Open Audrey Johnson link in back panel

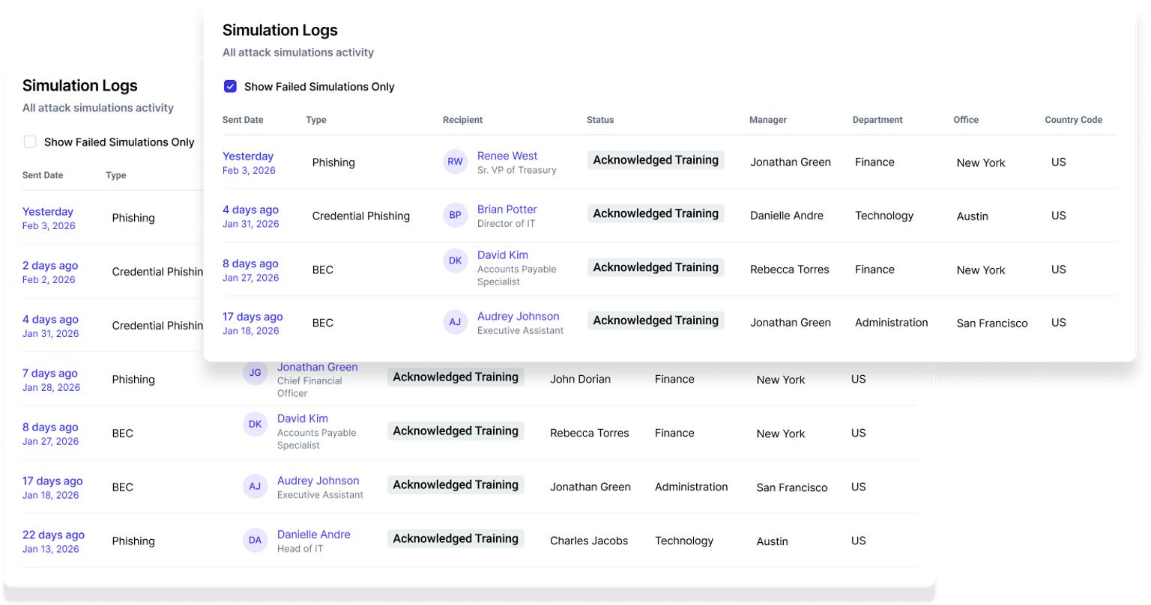click(318, 481)
